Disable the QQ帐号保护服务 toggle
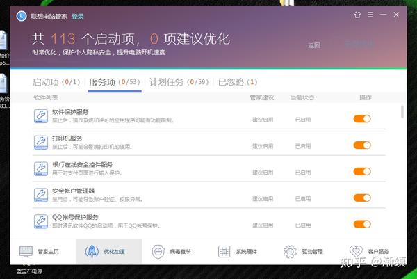The image size is (417, 279). tap(362, 224)
